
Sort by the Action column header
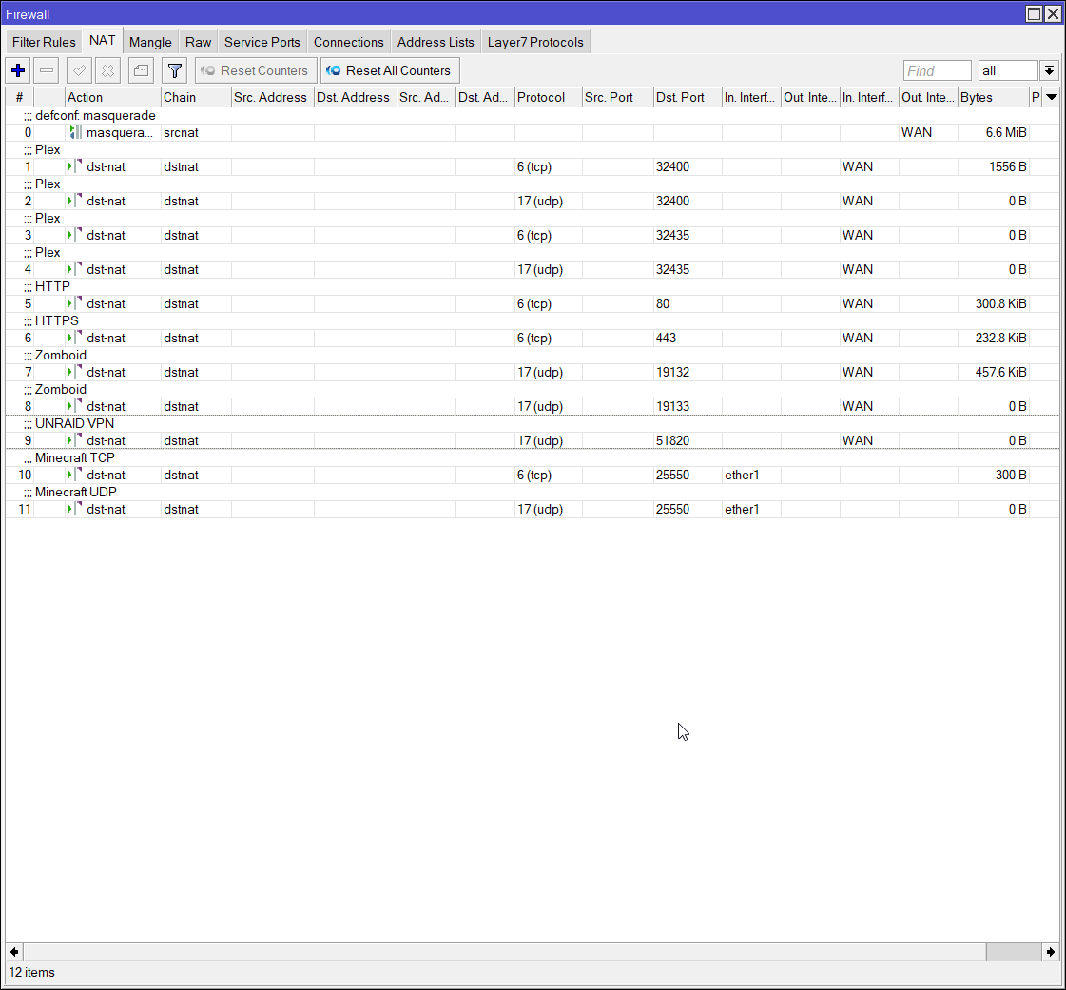(113, 97)
